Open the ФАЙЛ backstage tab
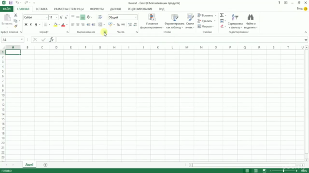This screenshot has height=173, width=309. pyautogui.click(x=7, y=9)
